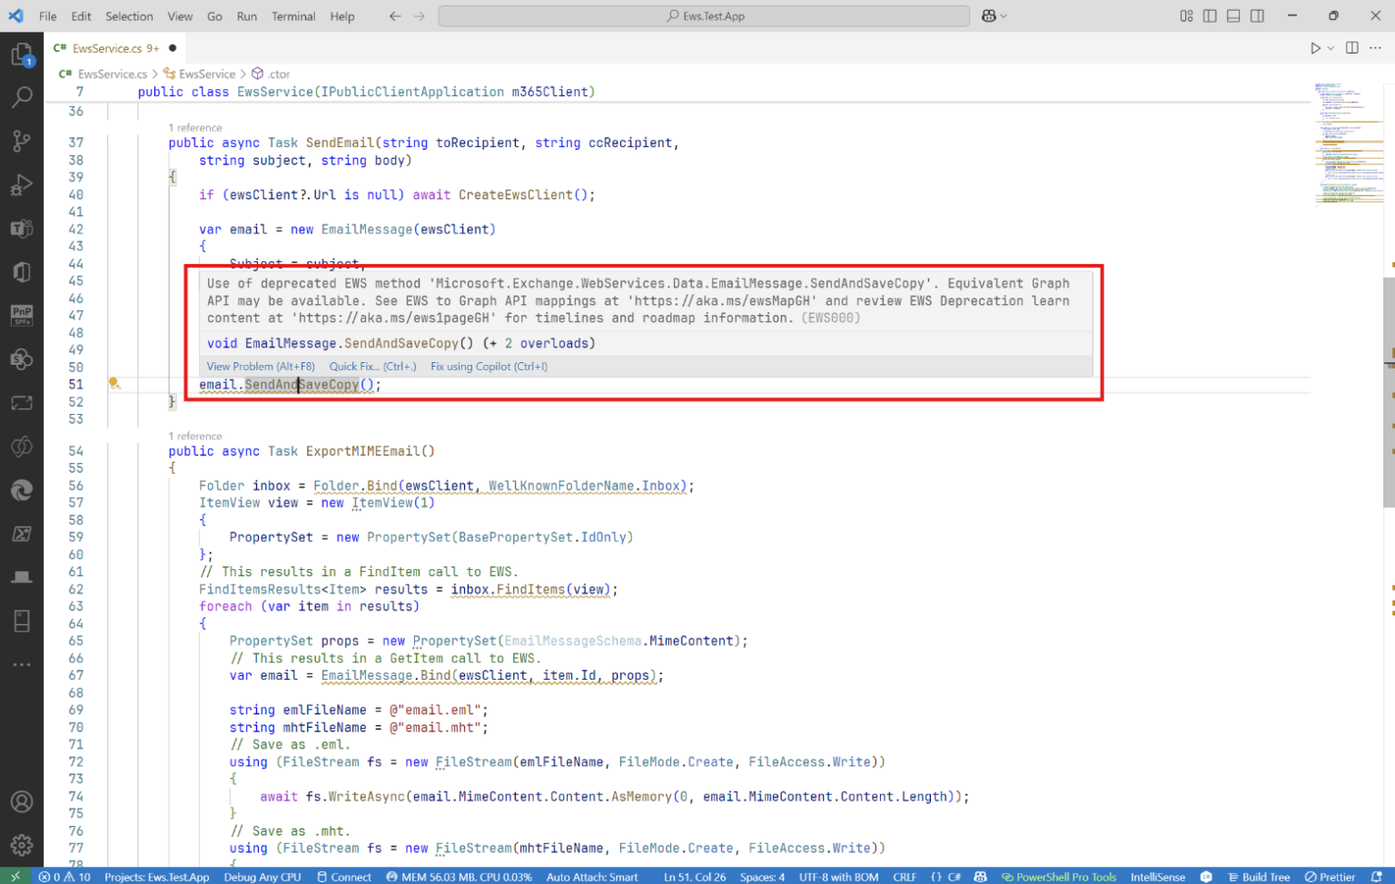Select the EwsService.cs editor tab
Screen dimensions: 1395x884
point(109,47)
